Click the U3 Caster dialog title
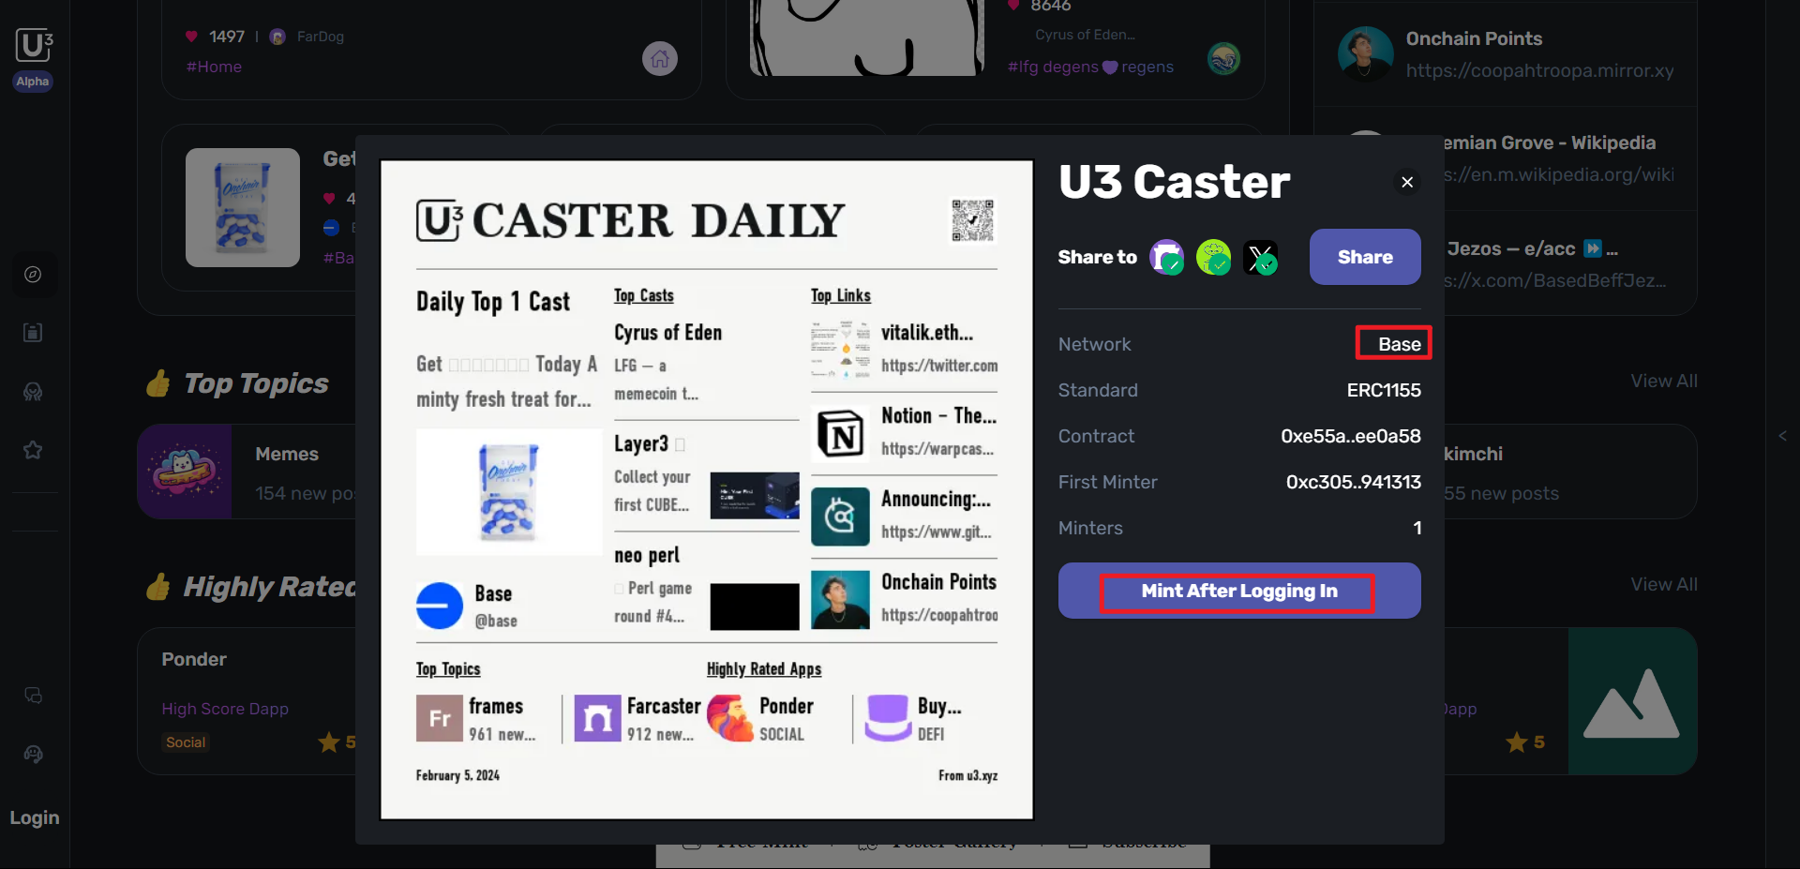This screenshot has height=869, width=1800. click(1175, 182)
